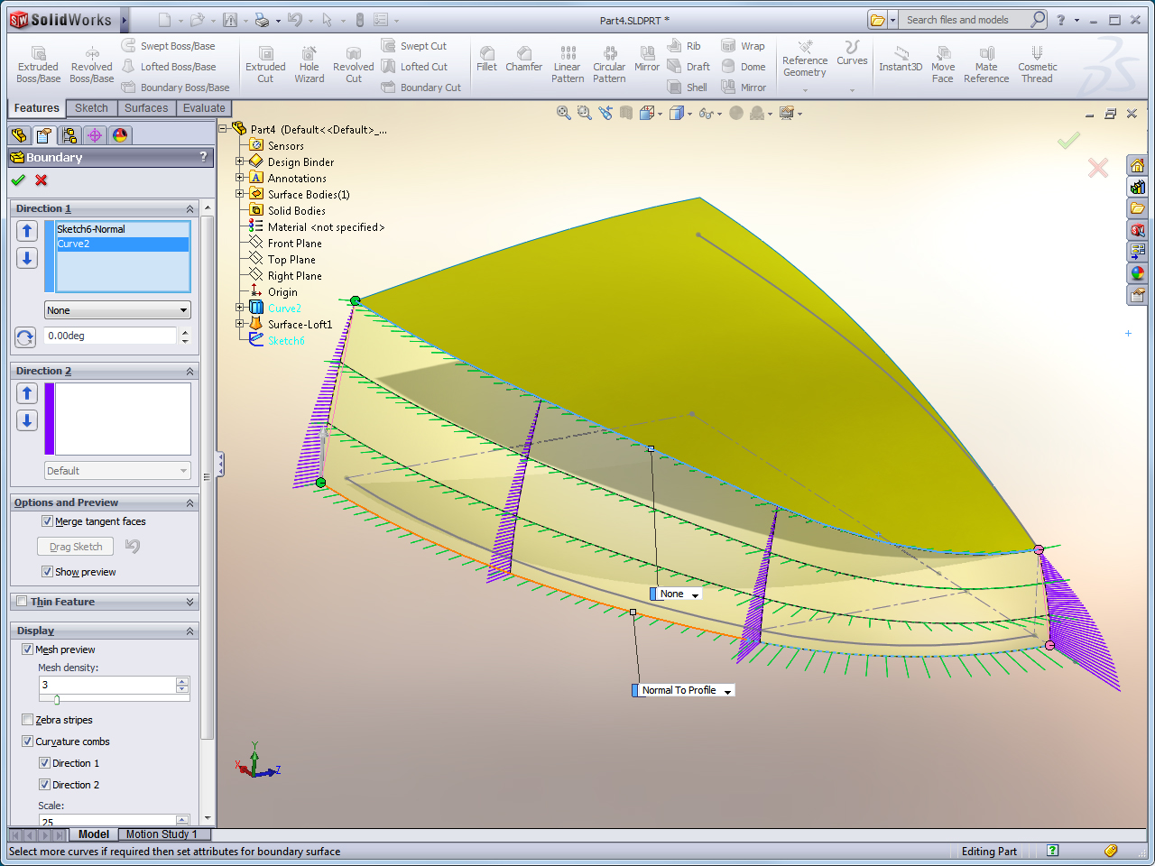Image resolution: width=1155 pixels, height=866 pixels.
Task: Open the Direction 1 tangency type dropdown
Action: [117, 310]
